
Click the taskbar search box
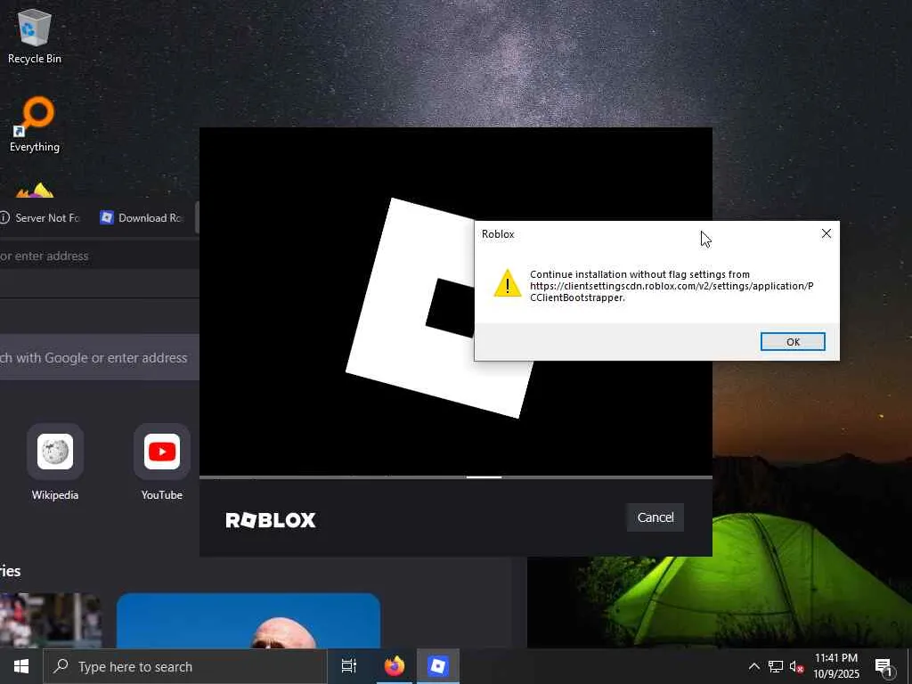point(185,666)
